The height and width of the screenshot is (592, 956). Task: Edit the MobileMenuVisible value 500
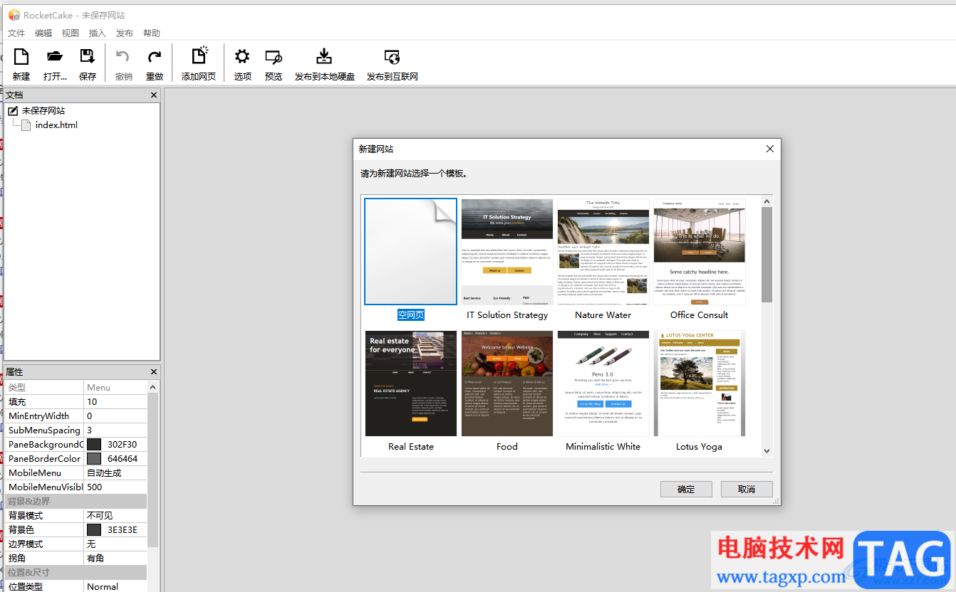(x=115, y=487)
